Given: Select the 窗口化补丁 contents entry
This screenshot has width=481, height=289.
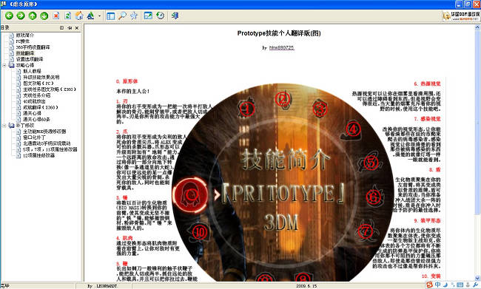Looking at the screenshot, I should (34, 137).
